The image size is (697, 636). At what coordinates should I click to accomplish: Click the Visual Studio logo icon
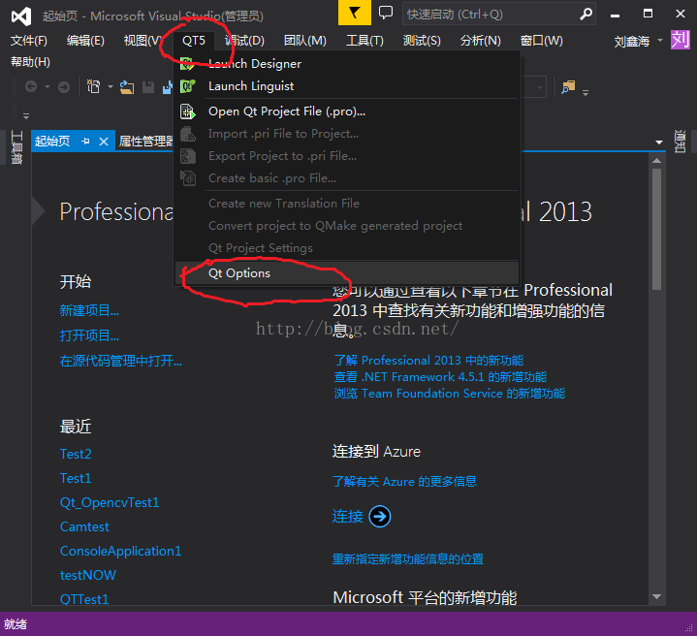(21, 16)
